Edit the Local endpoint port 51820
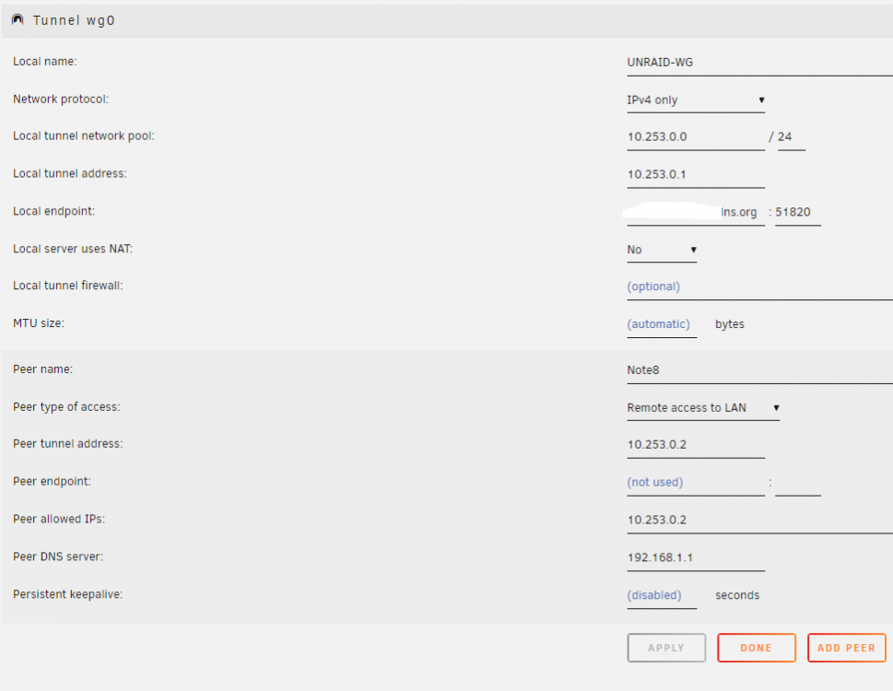 pyautogui.click(x=797, y=212)
